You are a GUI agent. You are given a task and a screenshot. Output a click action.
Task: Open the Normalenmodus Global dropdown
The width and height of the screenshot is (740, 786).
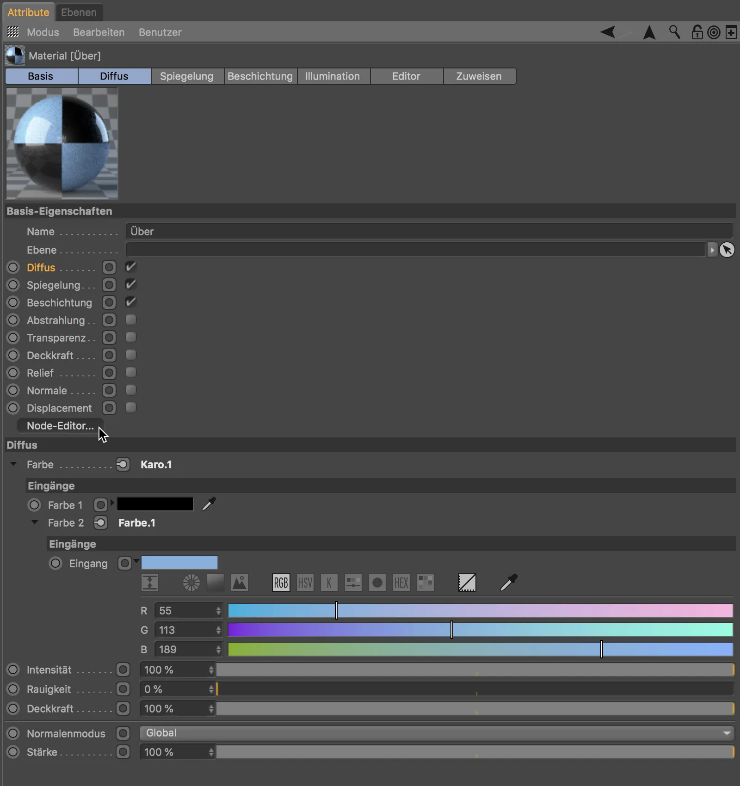point(437,733)
